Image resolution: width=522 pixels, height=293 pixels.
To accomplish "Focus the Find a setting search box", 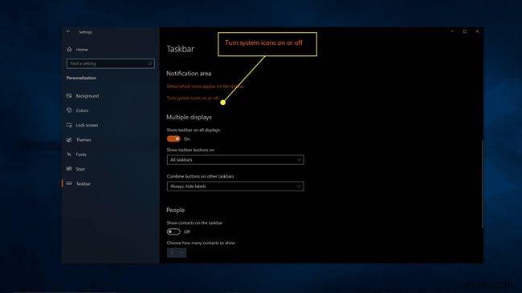I will point(111,63).
